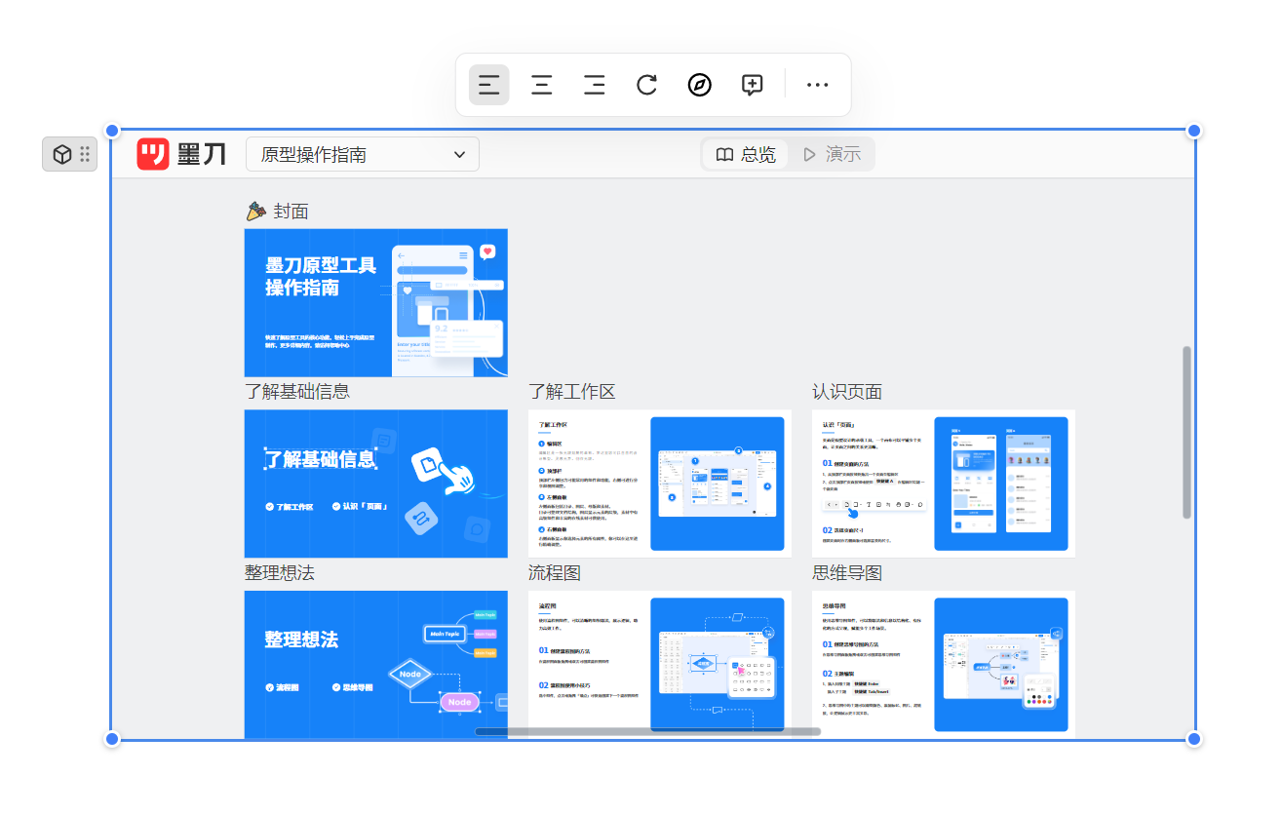
Task: Click the bottom-left selection handle
Action: click(112, 740)
